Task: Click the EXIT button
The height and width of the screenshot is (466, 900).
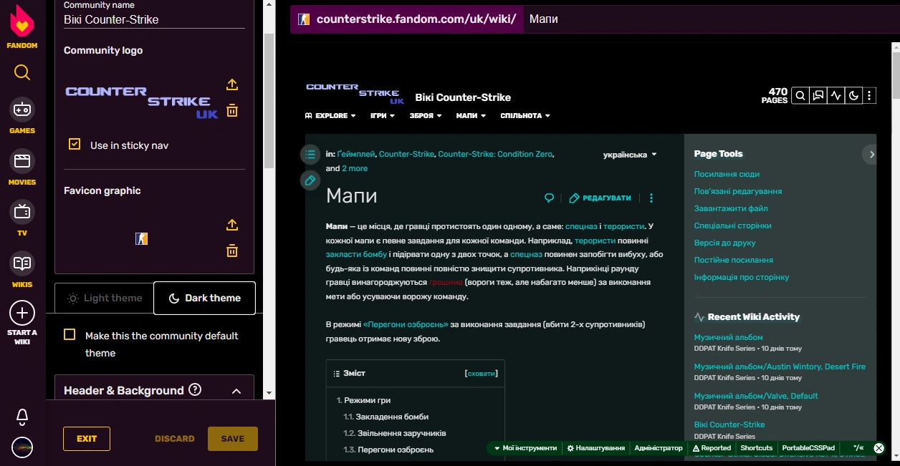Action: tap(87, 439)
